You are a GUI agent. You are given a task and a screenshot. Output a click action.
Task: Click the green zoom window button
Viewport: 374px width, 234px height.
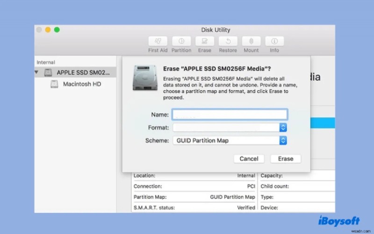tap(57, 30)
